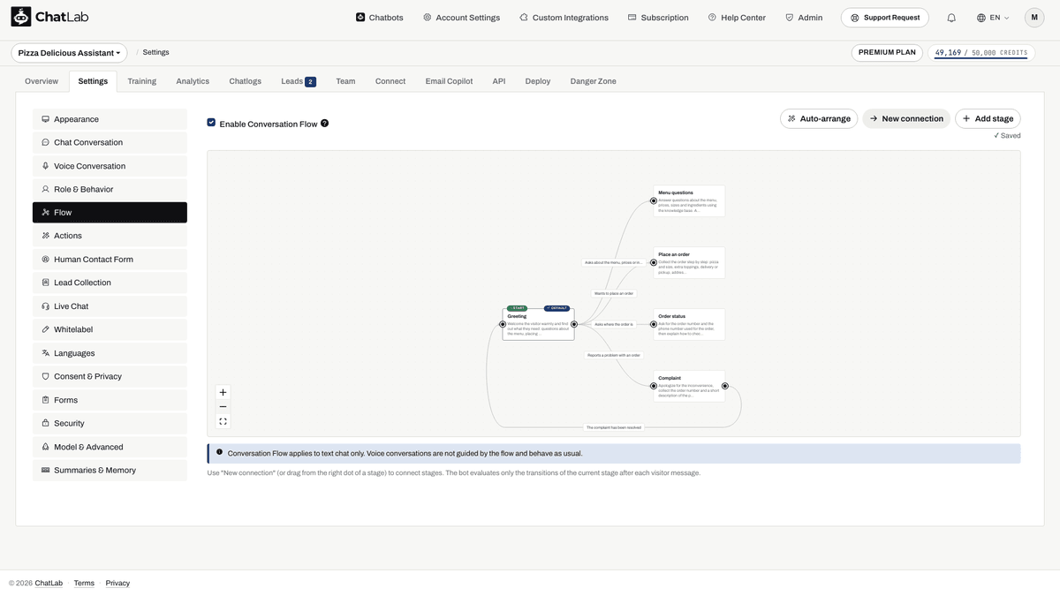Screen dimensions: 1060x596
Task: Open Subscription in the top navigation
Action: pyautogui.click(x=658, y=18)
